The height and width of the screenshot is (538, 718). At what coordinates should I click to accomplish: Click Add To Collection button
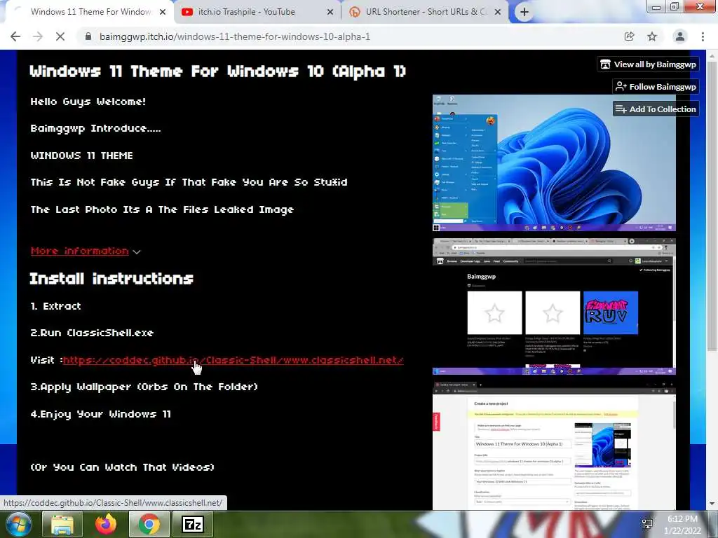(656, 109)
